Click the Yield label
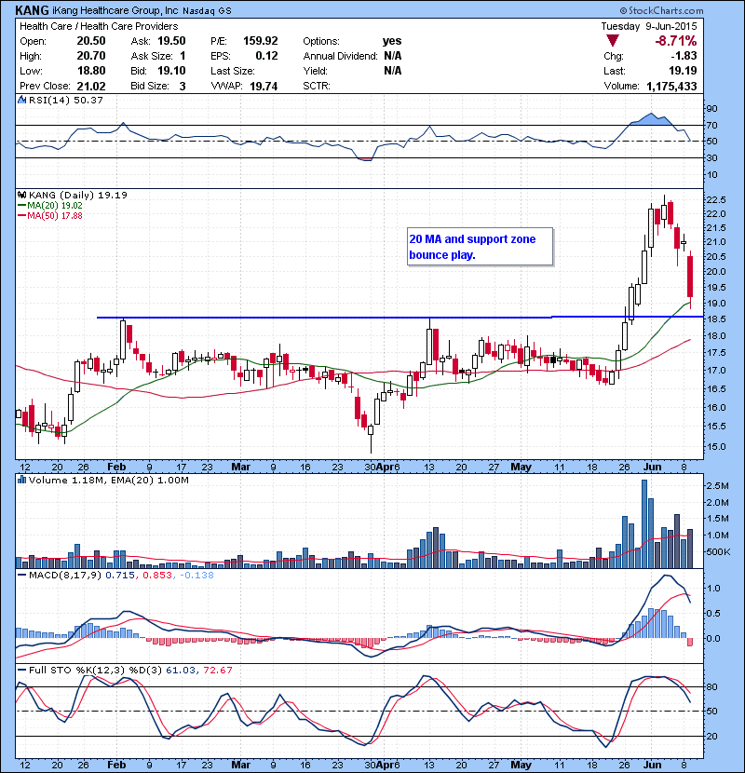This screenshot has width=745, height=773. click(x=315, y=71)
